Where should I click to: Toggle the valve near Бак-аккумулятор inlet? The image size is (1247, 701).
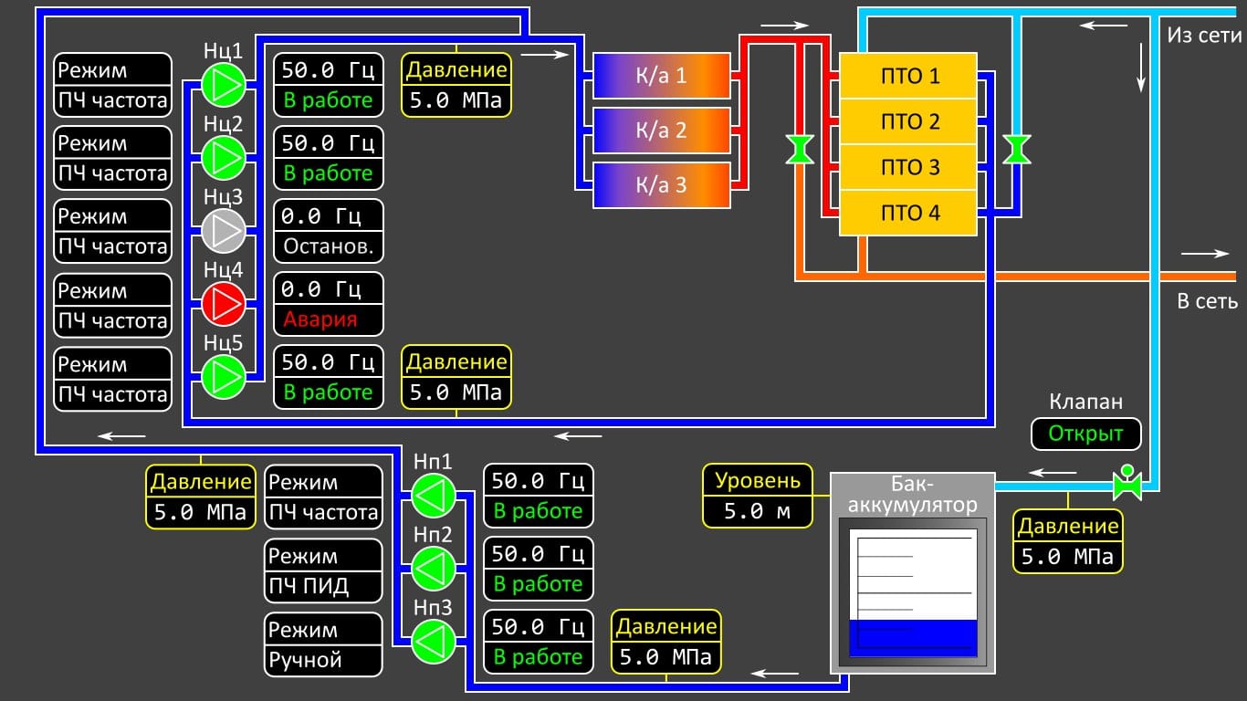coord(1127,485)
